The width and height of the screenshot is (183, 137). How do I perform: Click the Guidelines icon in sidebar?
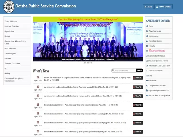tap(147, 80)
